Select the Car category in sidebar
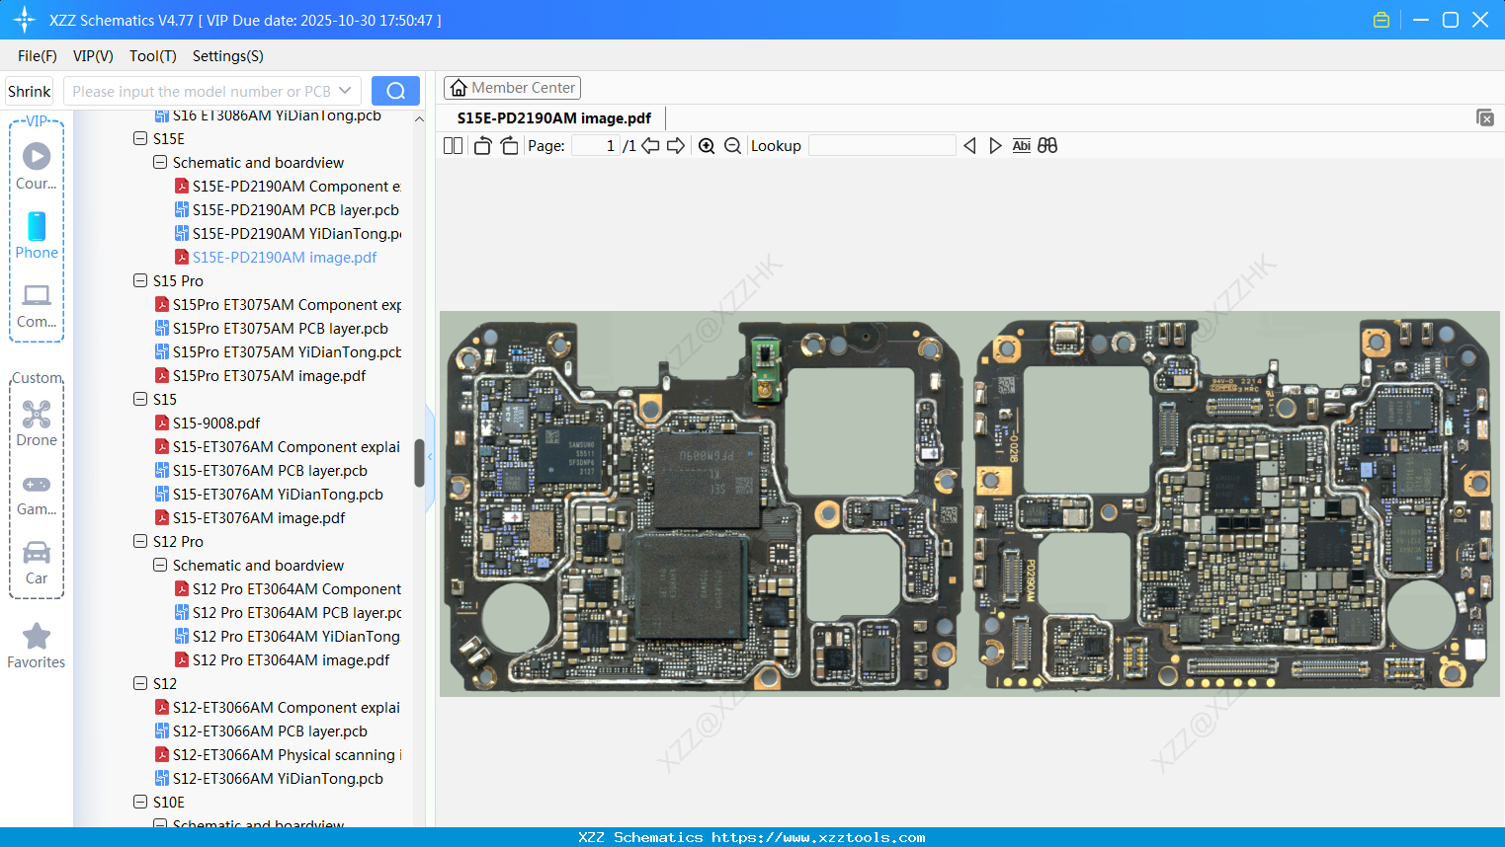The width and height of the screenshot is (1505, 847). tap(37, 561)
